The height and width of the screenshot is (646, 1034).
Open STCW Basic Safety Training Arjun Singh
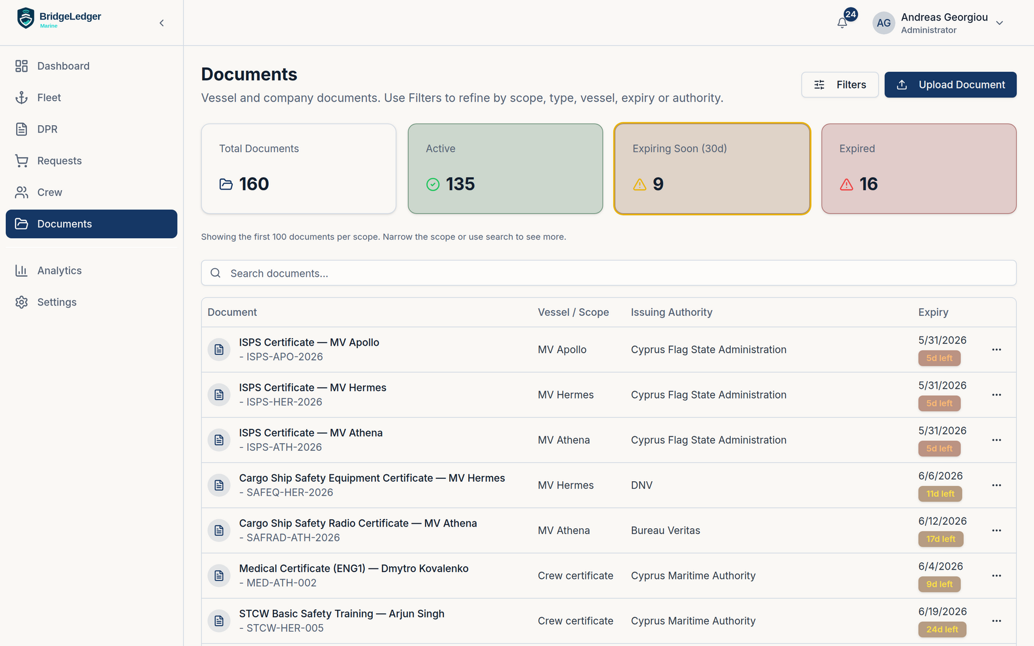tap(342, 614)
